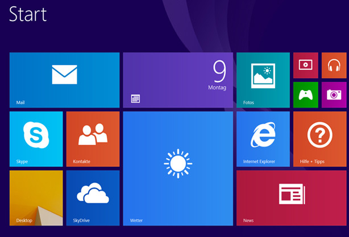Open the Fotos tile
Screen dimensions: 349x237
coord(263,80)
